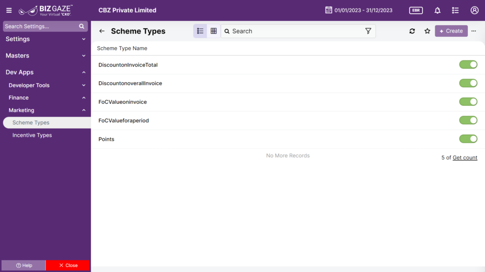The height and width of the screenshot is (272, 485).
Task: Click the Create button
Action: pyautogui.click(x=451, y=31)
